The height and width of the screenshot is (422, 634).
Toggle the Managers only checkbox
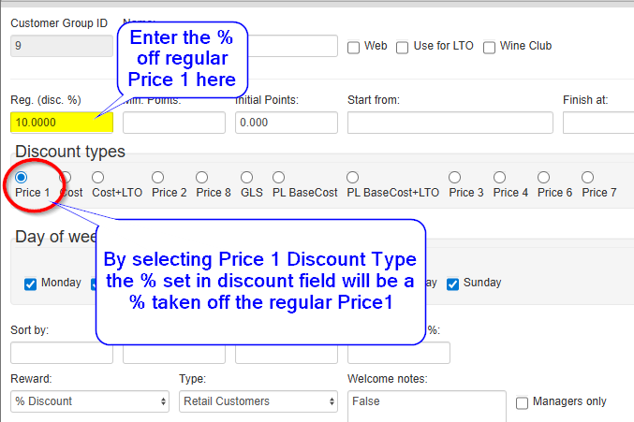pos(522,402)
